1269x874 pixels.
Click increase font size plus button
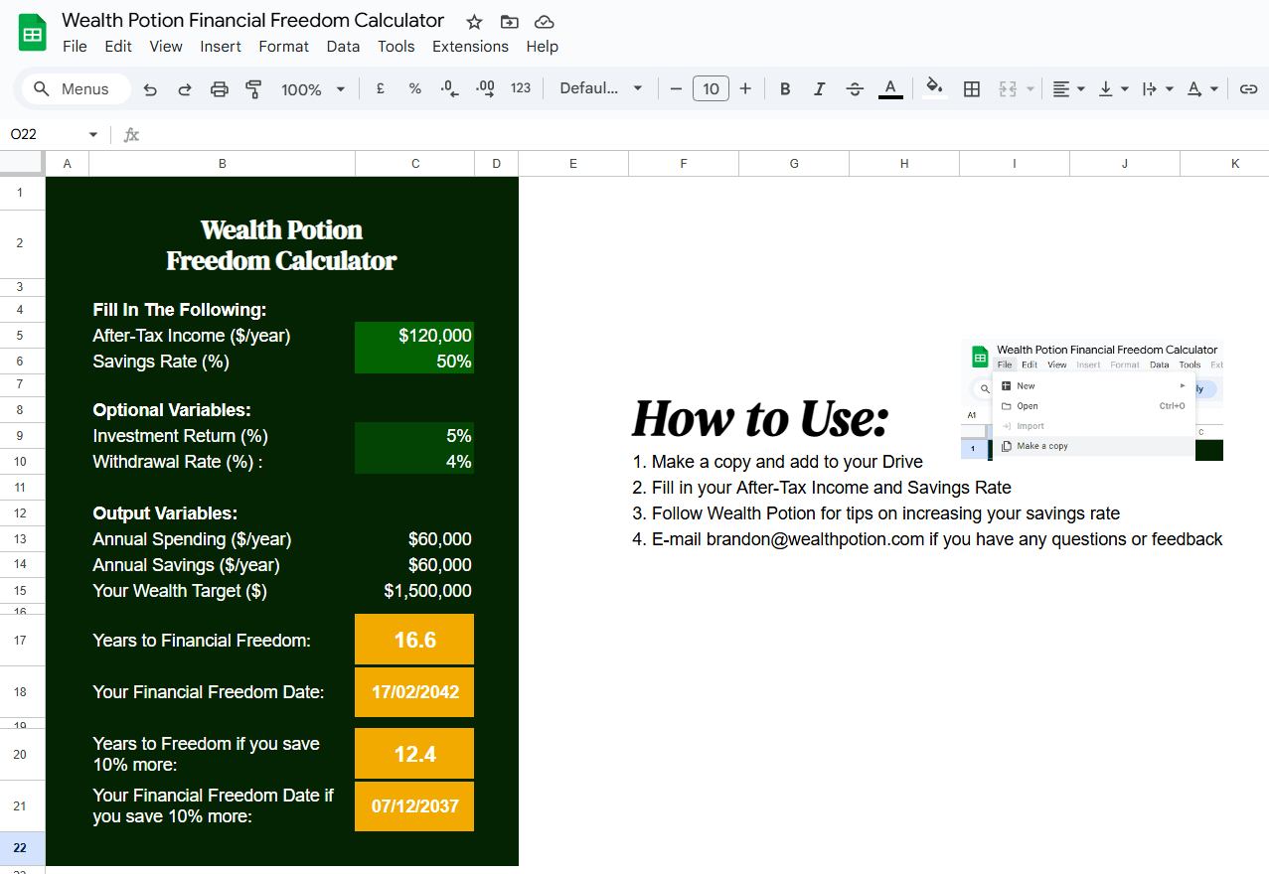pos(745,88)
